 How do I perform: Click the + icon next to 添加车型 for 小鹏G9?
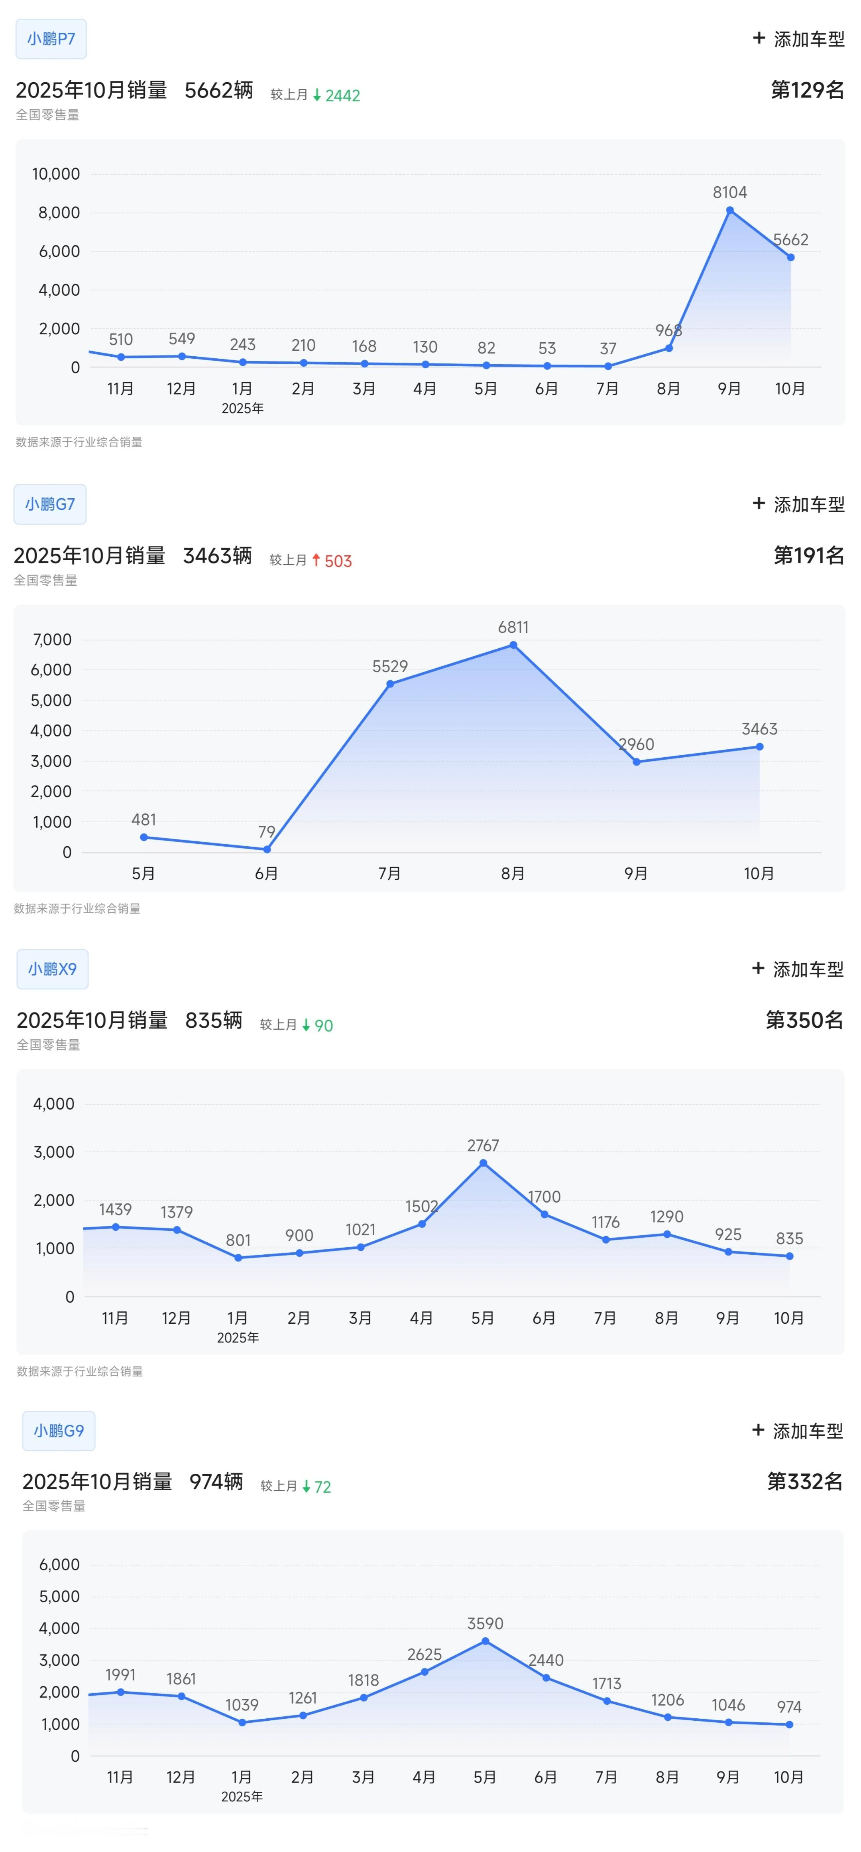[758, 1431]
